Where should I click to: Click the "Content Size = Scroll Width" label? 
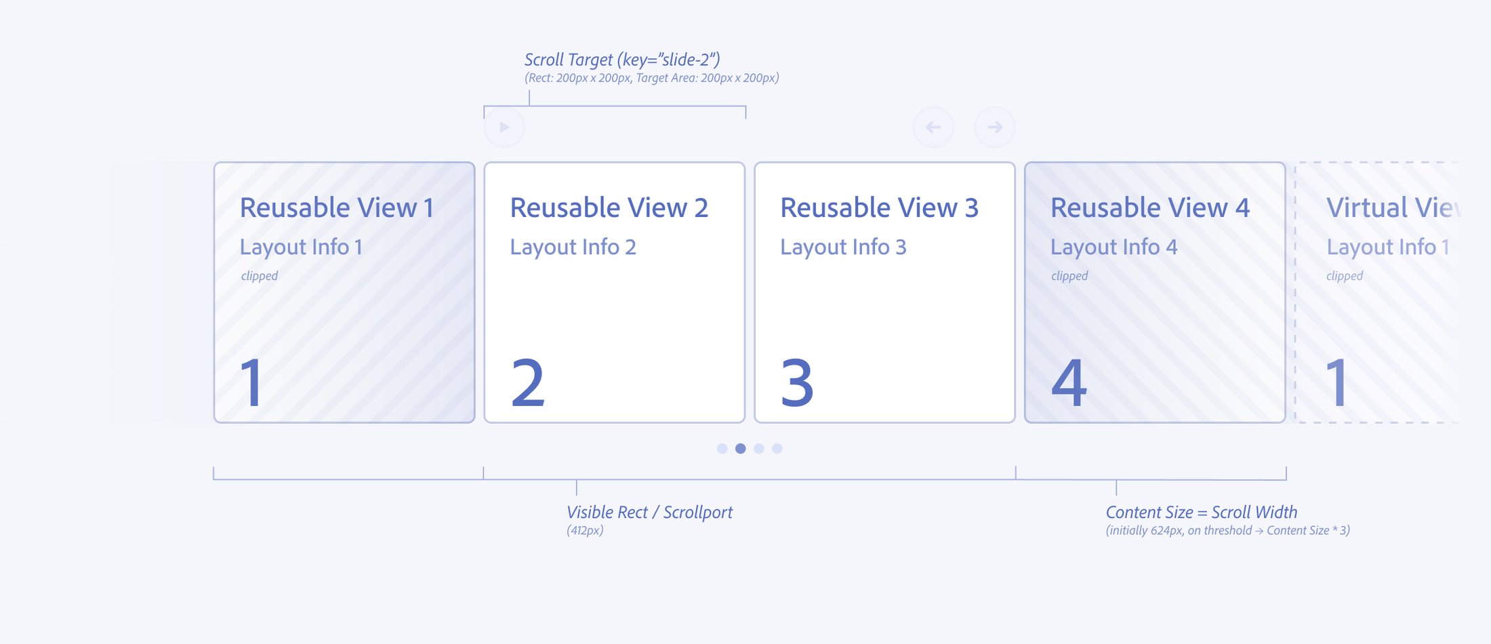point(1201,512)
